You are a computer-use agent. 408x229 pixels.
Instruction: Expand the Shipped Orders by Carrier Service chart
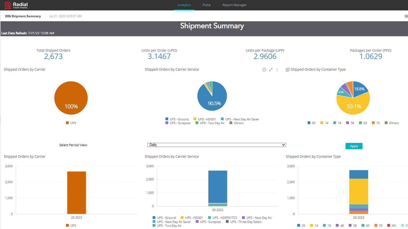click(271, 70)
